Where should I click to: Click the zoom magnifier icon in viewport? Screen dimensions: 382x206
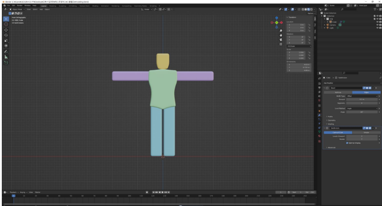(x=281, y=31)
